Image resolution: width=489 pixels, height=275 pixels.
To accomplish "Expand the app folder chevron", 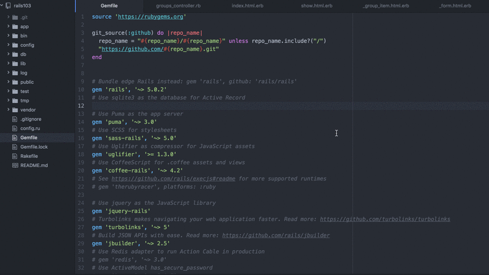I will point(9,26).
